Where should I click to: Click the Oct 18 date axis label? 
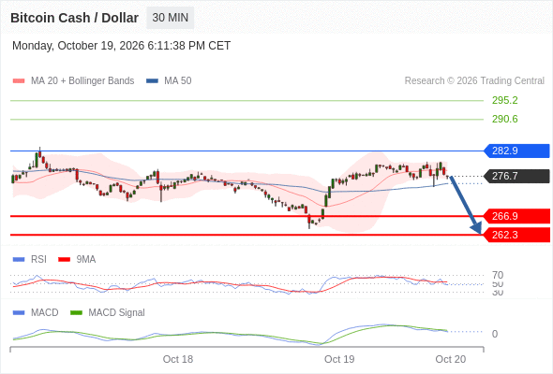(178, 359)
